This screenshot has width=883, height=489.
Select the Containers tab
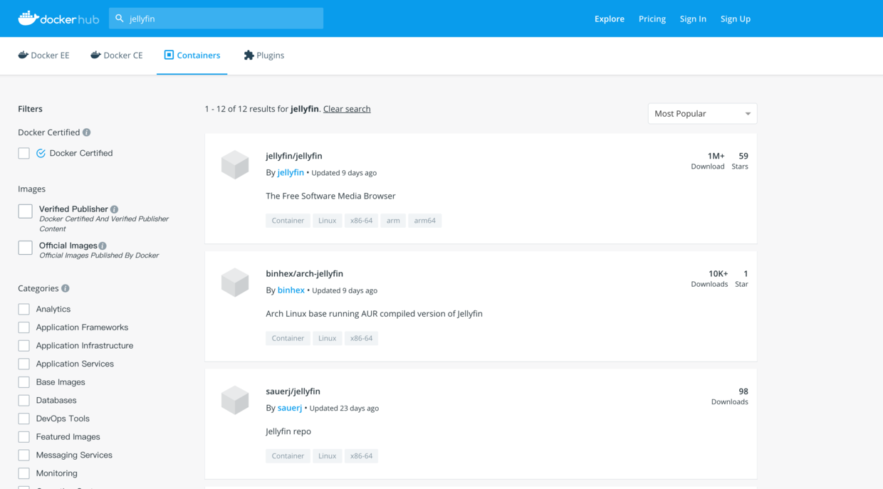192,56
